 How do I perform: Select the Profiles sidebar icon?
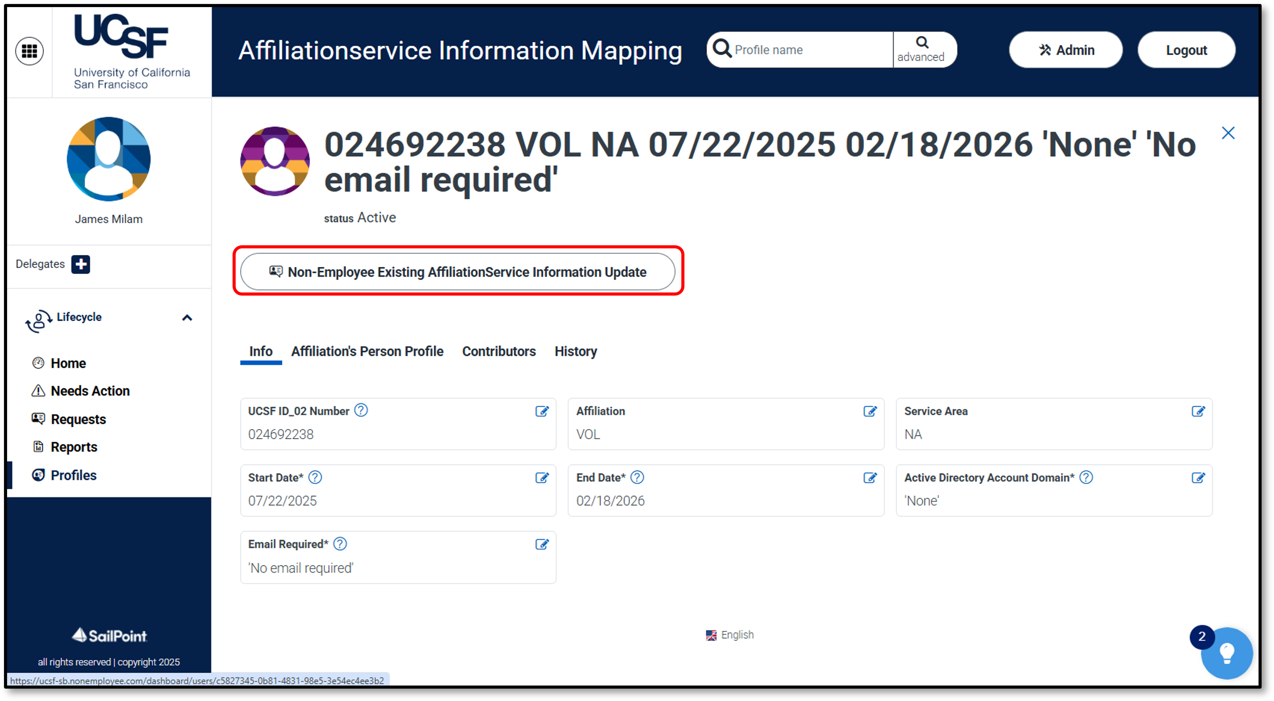click(x=38, y=475)
